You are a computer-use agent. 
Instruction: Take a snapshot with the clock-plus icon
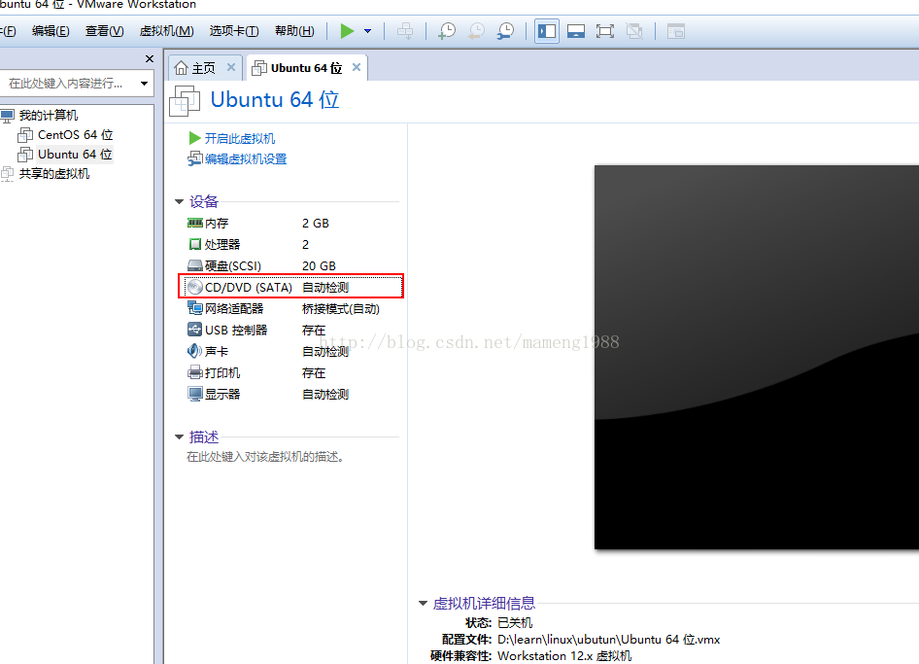pos(447,31)
